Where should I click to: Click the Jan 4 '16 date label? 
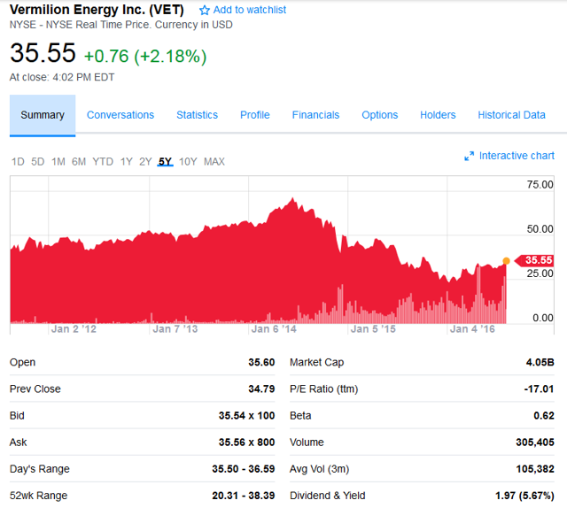(x=472, y=329)
